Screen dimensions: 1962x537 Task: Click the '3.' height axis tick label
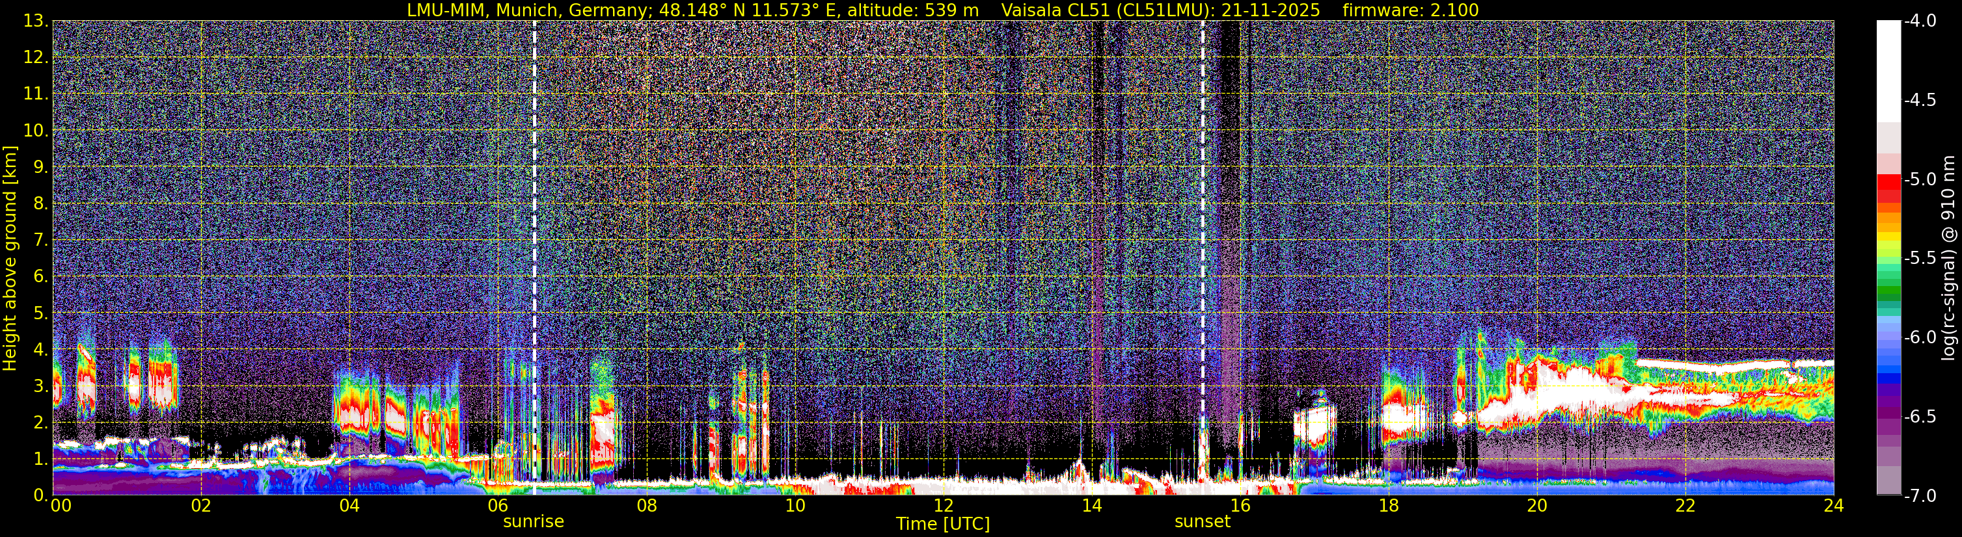click(41, 386)
